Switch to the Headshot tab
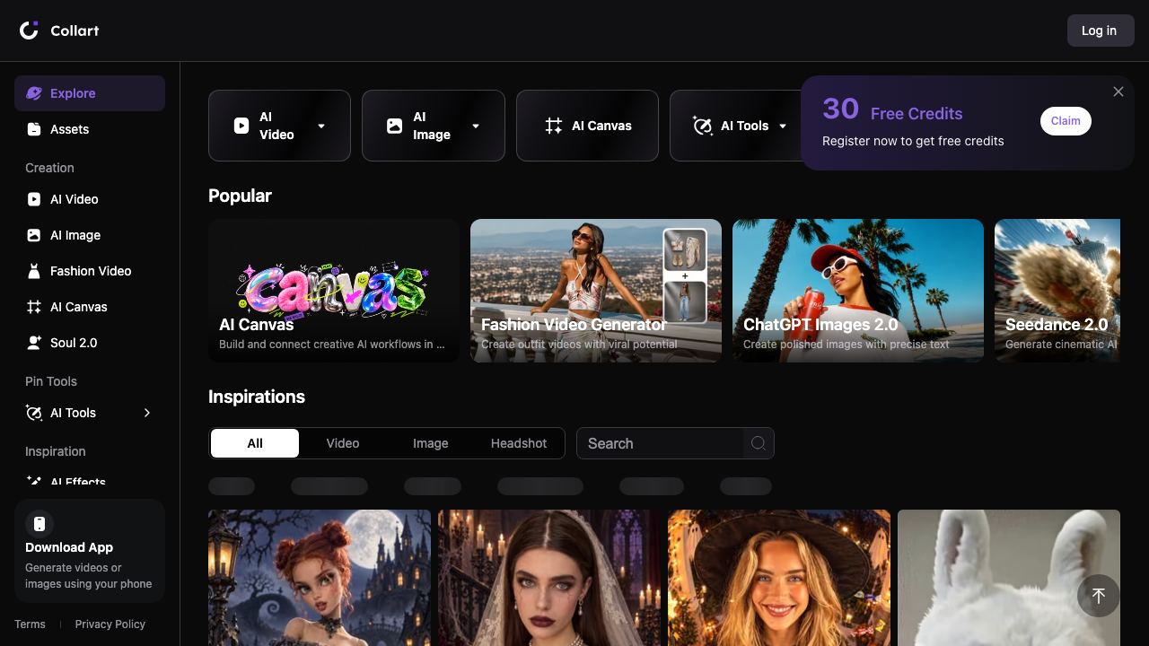The height and width of the screenshot is (646, 1149). pos(519,443)
